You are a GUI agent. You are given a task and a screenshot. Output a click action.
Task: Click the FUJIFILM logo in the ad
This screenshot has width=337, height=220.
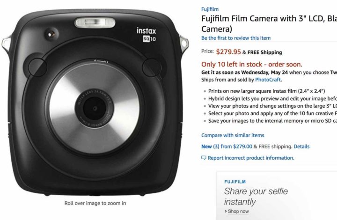coord(235,182)
